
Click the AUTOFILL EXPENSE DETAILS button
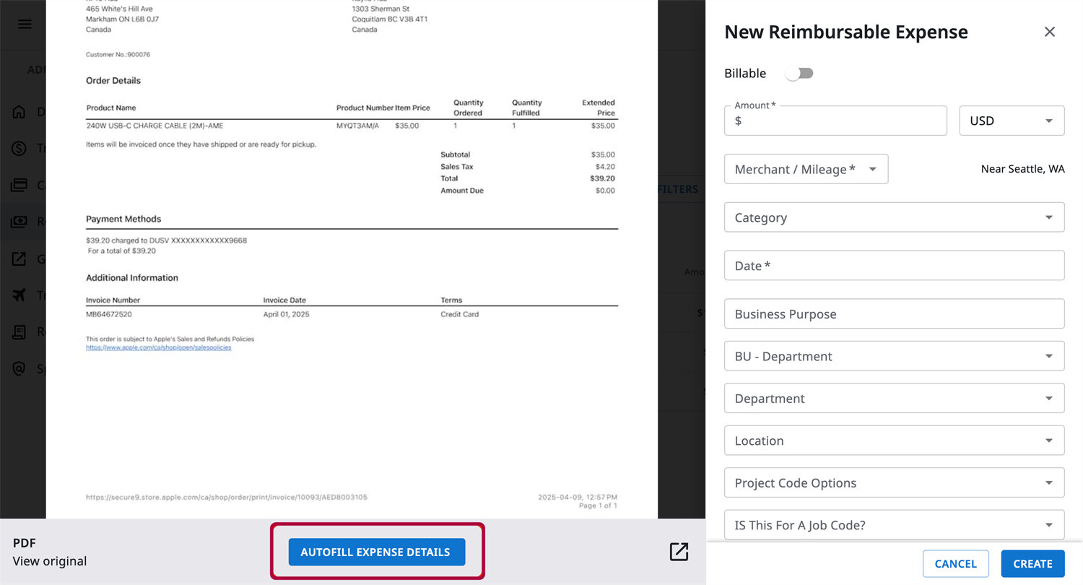[376, 551]
